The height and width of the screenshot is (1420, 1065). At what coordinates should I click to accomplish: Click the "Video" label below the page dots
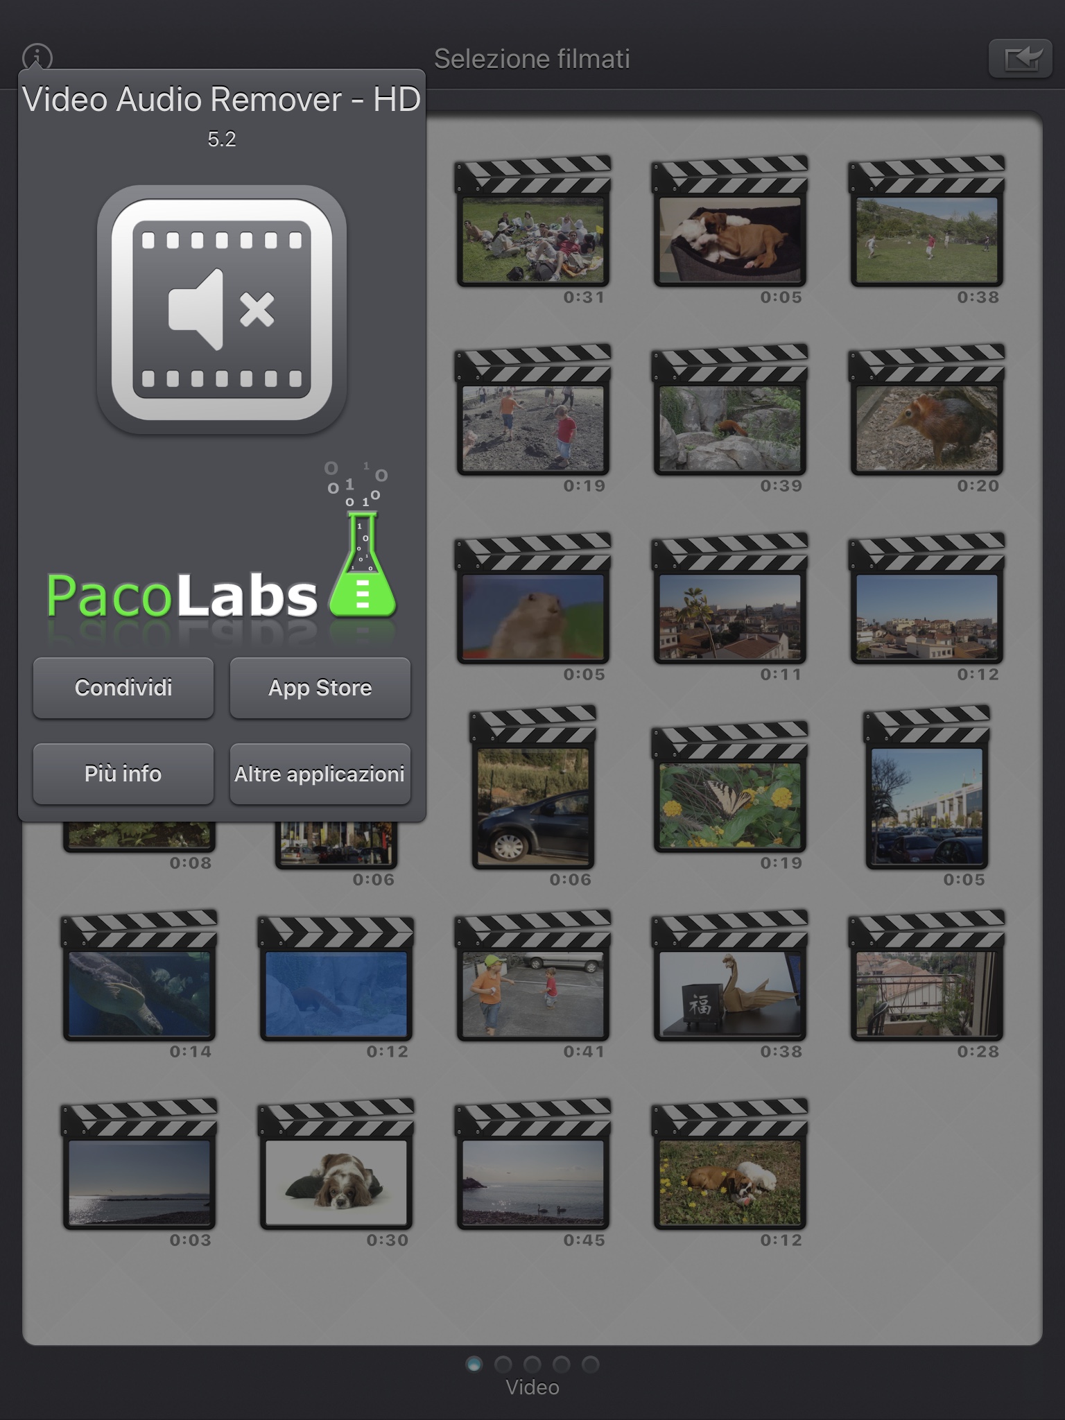click(532, 1387)
